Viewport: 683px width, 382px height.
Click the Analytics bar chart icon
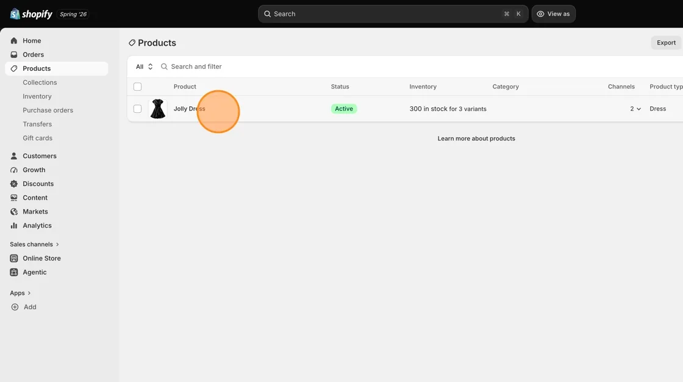[x=14, y=225]
